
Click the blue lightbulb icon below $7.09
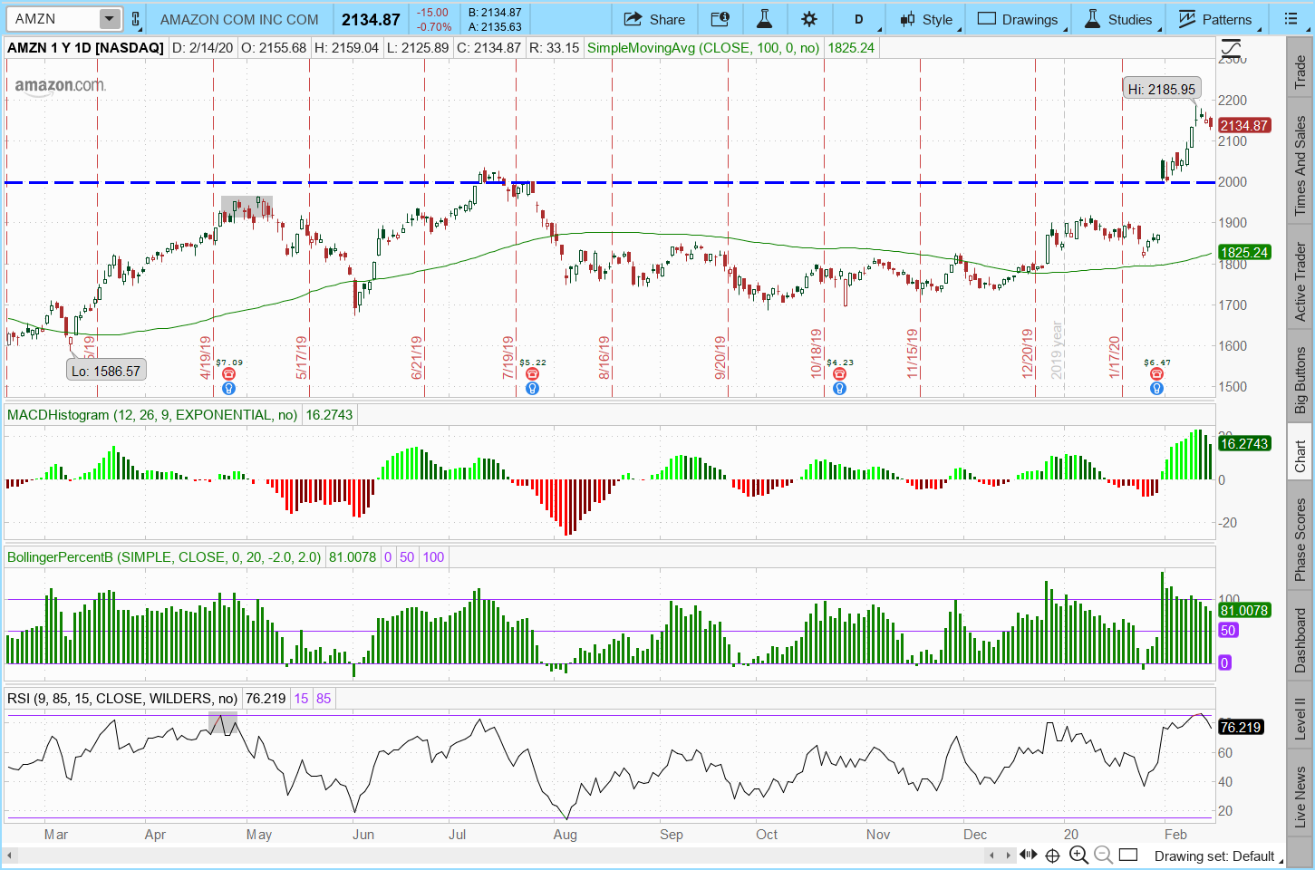click(x=228, y=389)
